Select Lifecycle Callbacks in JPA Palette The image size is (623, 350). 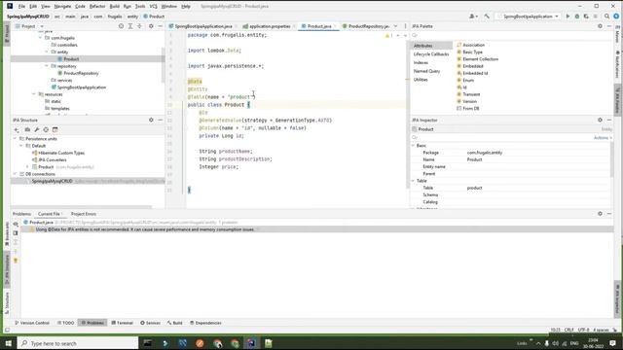431,54
